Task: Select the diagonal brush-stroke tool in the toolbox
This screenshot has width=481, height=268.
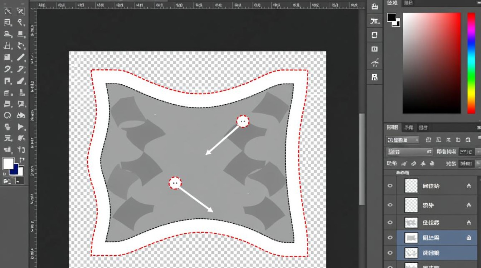Action: click(21, 57)
